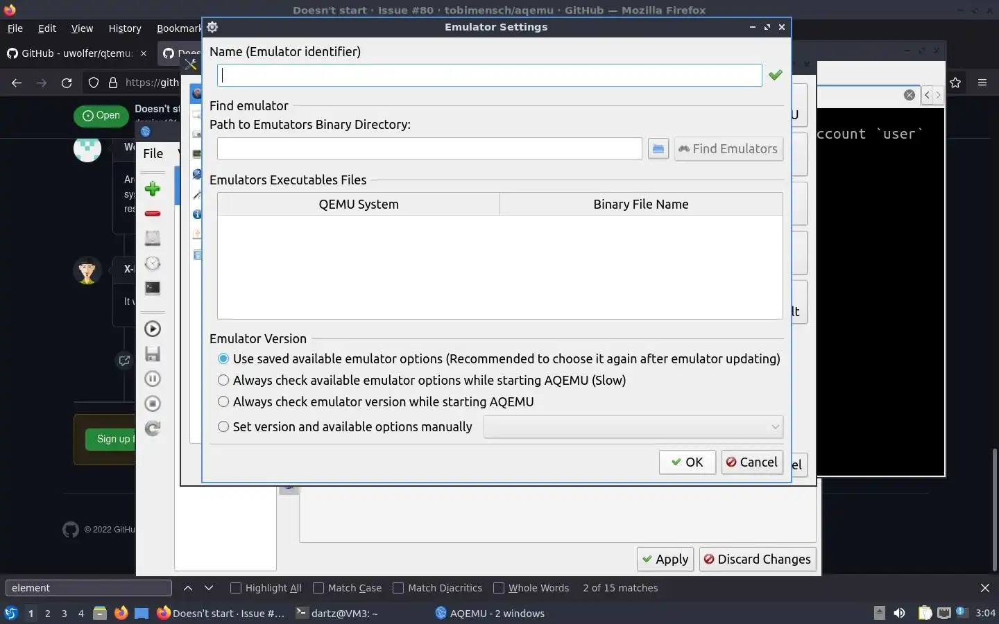Open the manual version dropdown combo box
The image size is (999, 624).
tap(633, 426)
